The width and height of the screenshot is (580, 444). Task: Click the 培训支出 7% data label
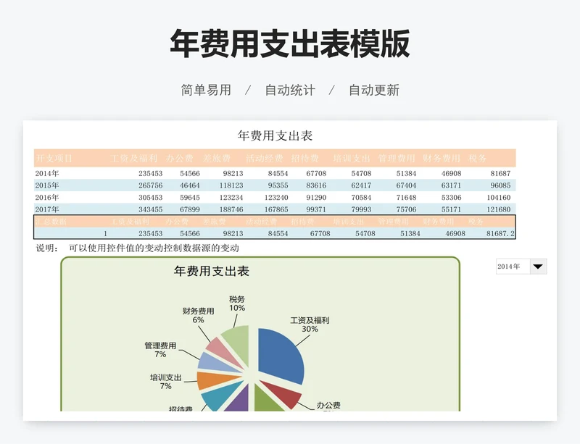(x=166, y=382)
